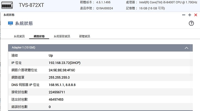This screenshot has height=111, width=200.
Task: Click the 產品序號 label
Action: coord(87,8)
